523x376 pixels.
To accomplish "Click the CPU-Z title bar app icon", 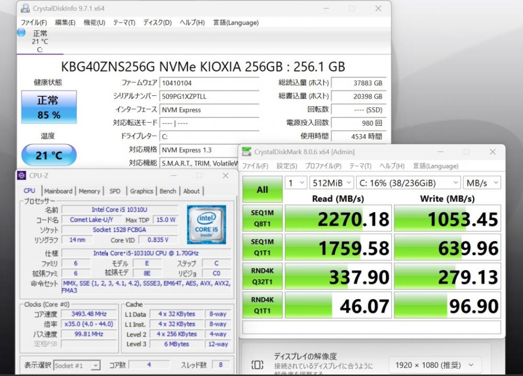I will [21, 175].
